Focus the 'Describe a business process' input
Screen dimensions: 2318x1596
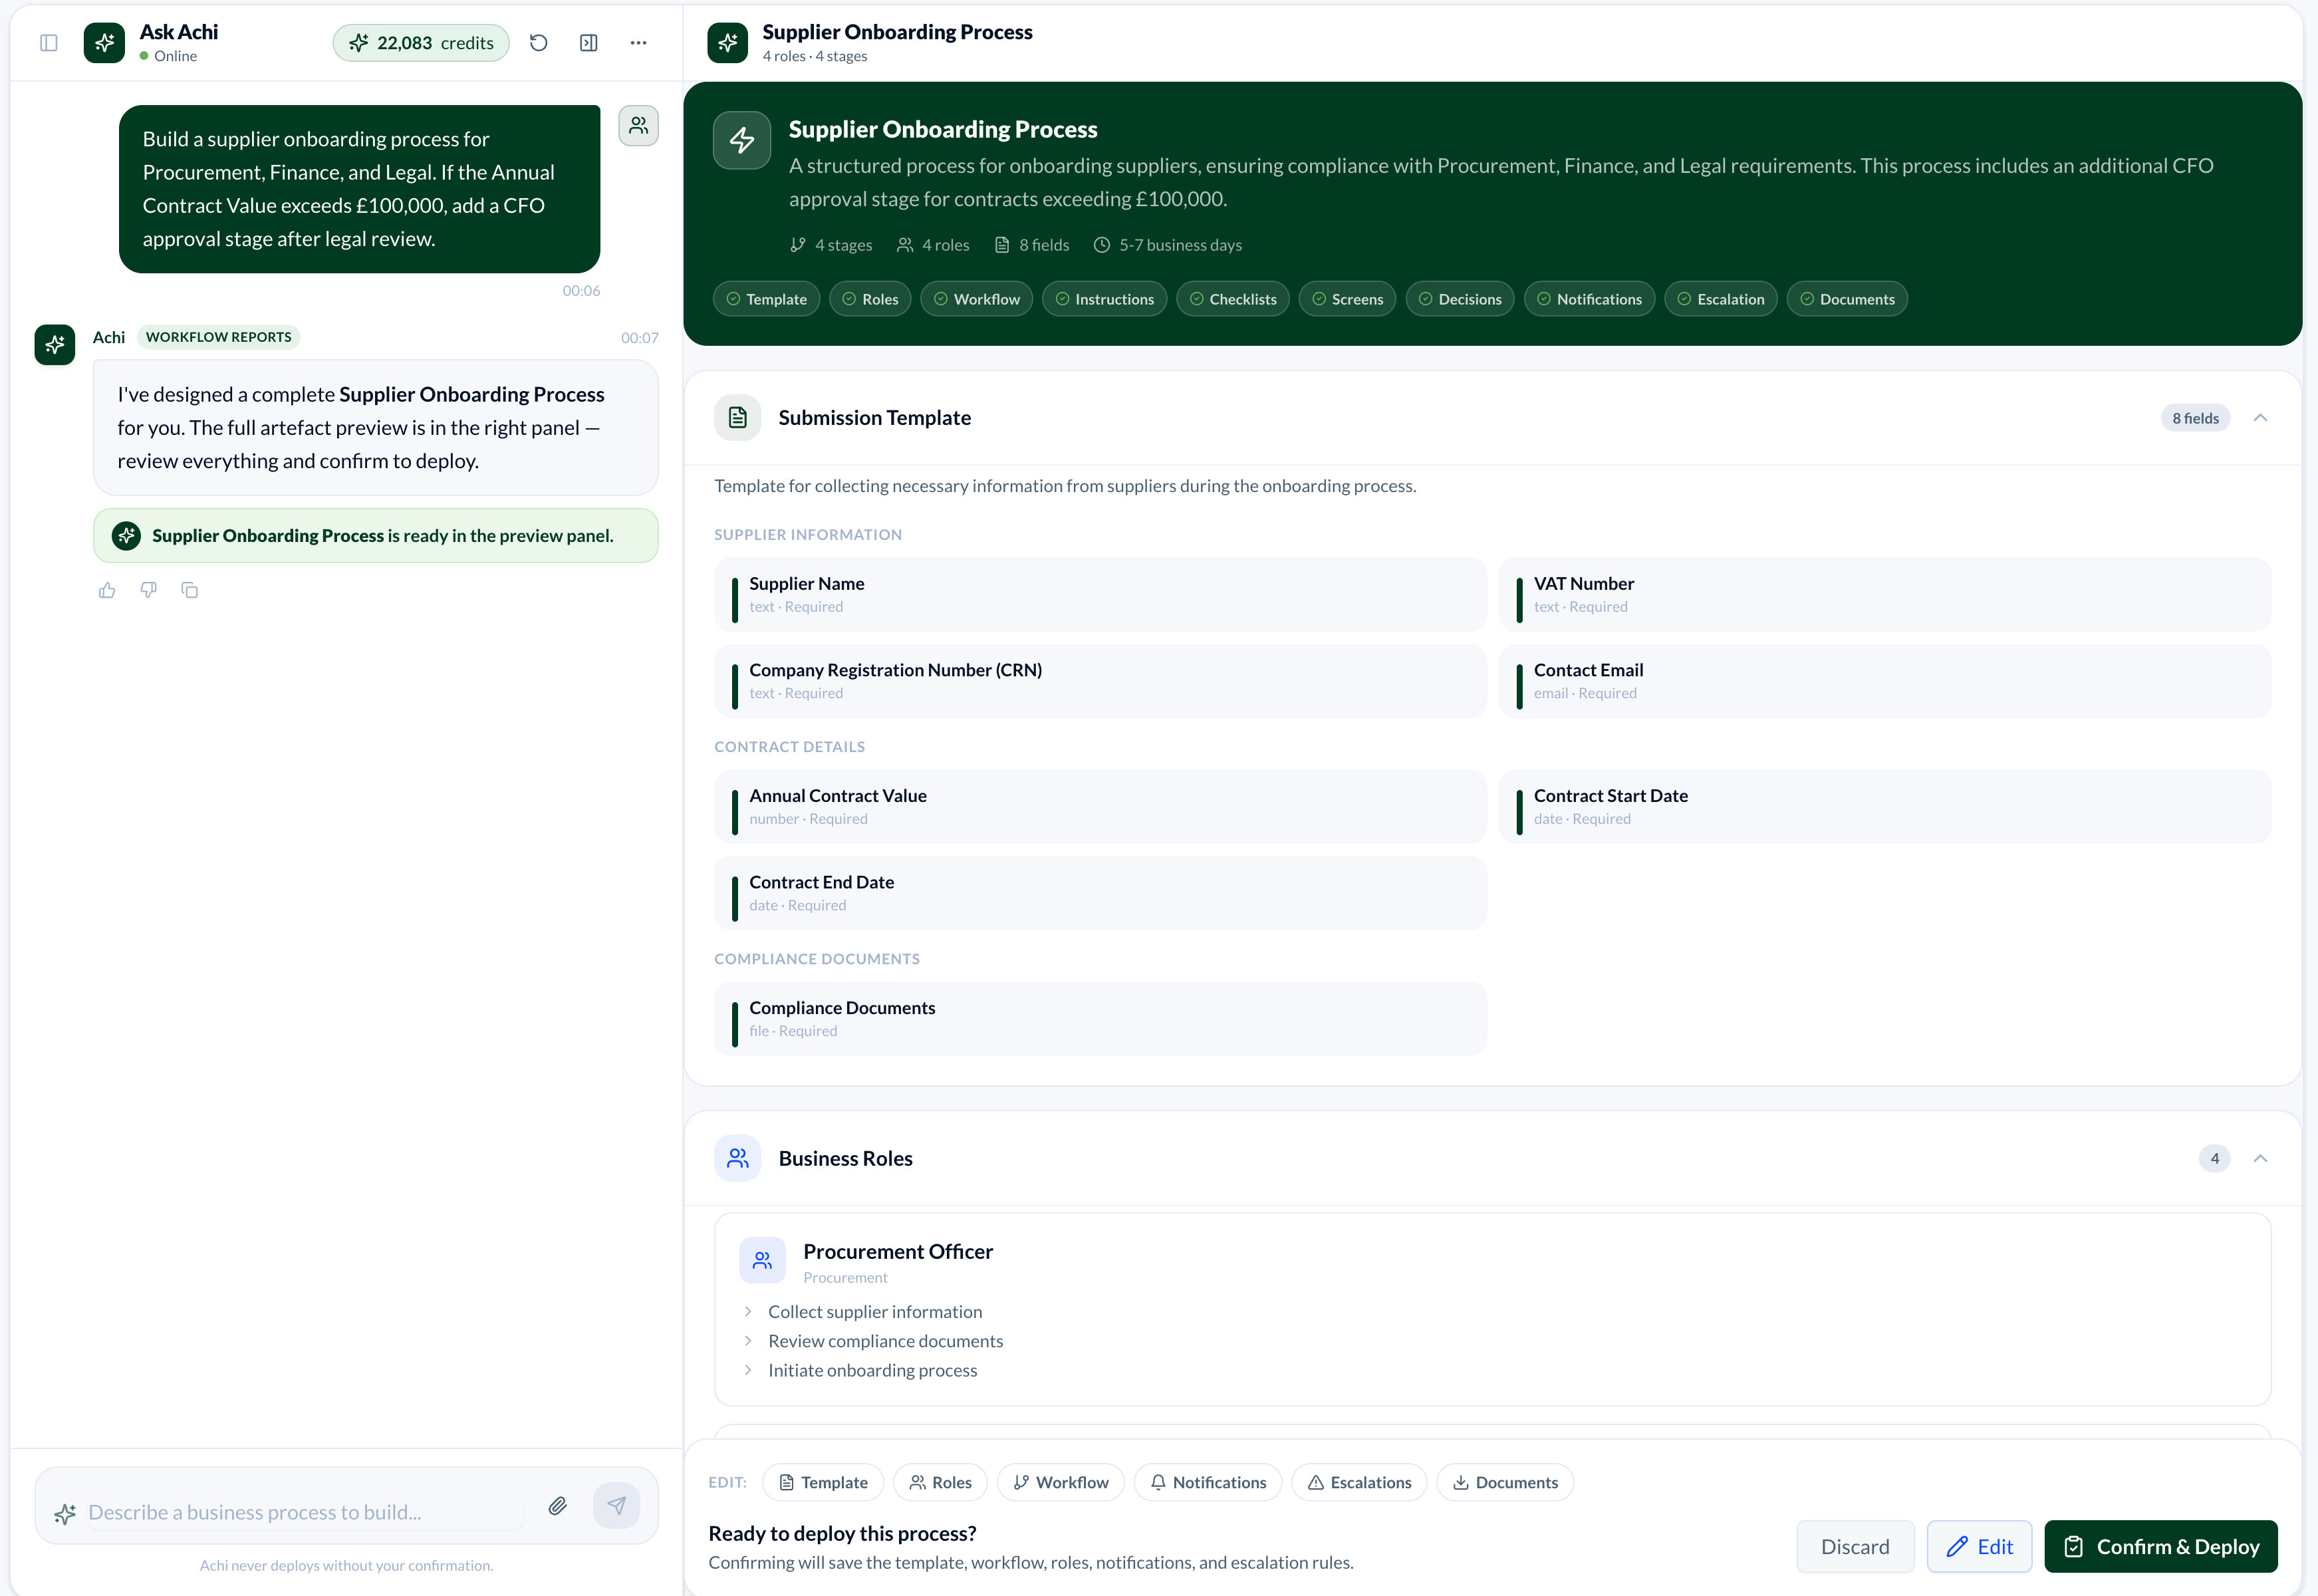tap(305, 1512)
